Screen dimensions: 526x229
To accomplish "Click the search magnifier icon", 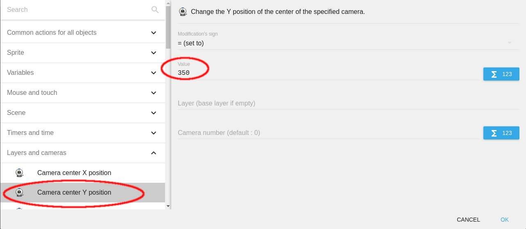I will [x=155, y=10].
